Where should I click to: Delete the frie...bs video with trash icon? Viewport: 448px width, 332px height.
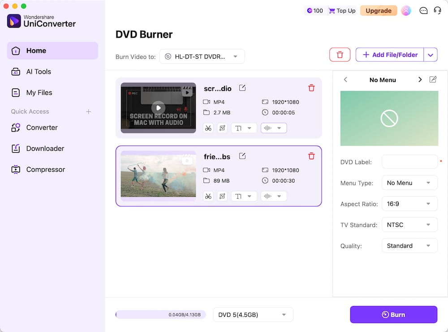[x=311, y=156]
